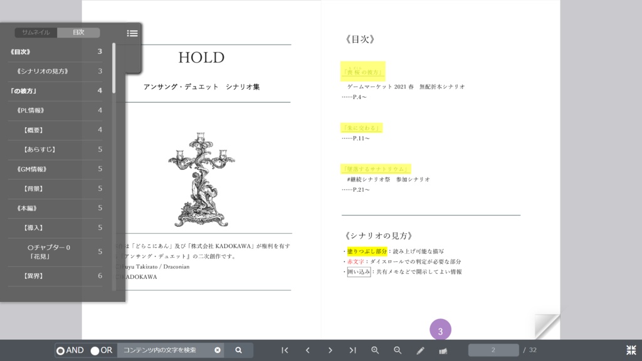
Task: Open the list view on the contents panel
Action: point(132,33)
